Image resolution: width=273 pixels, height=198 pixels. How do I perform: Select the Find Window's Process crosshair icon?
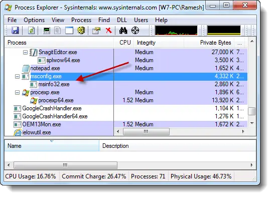pyautogui.click(x=135, y=31)
